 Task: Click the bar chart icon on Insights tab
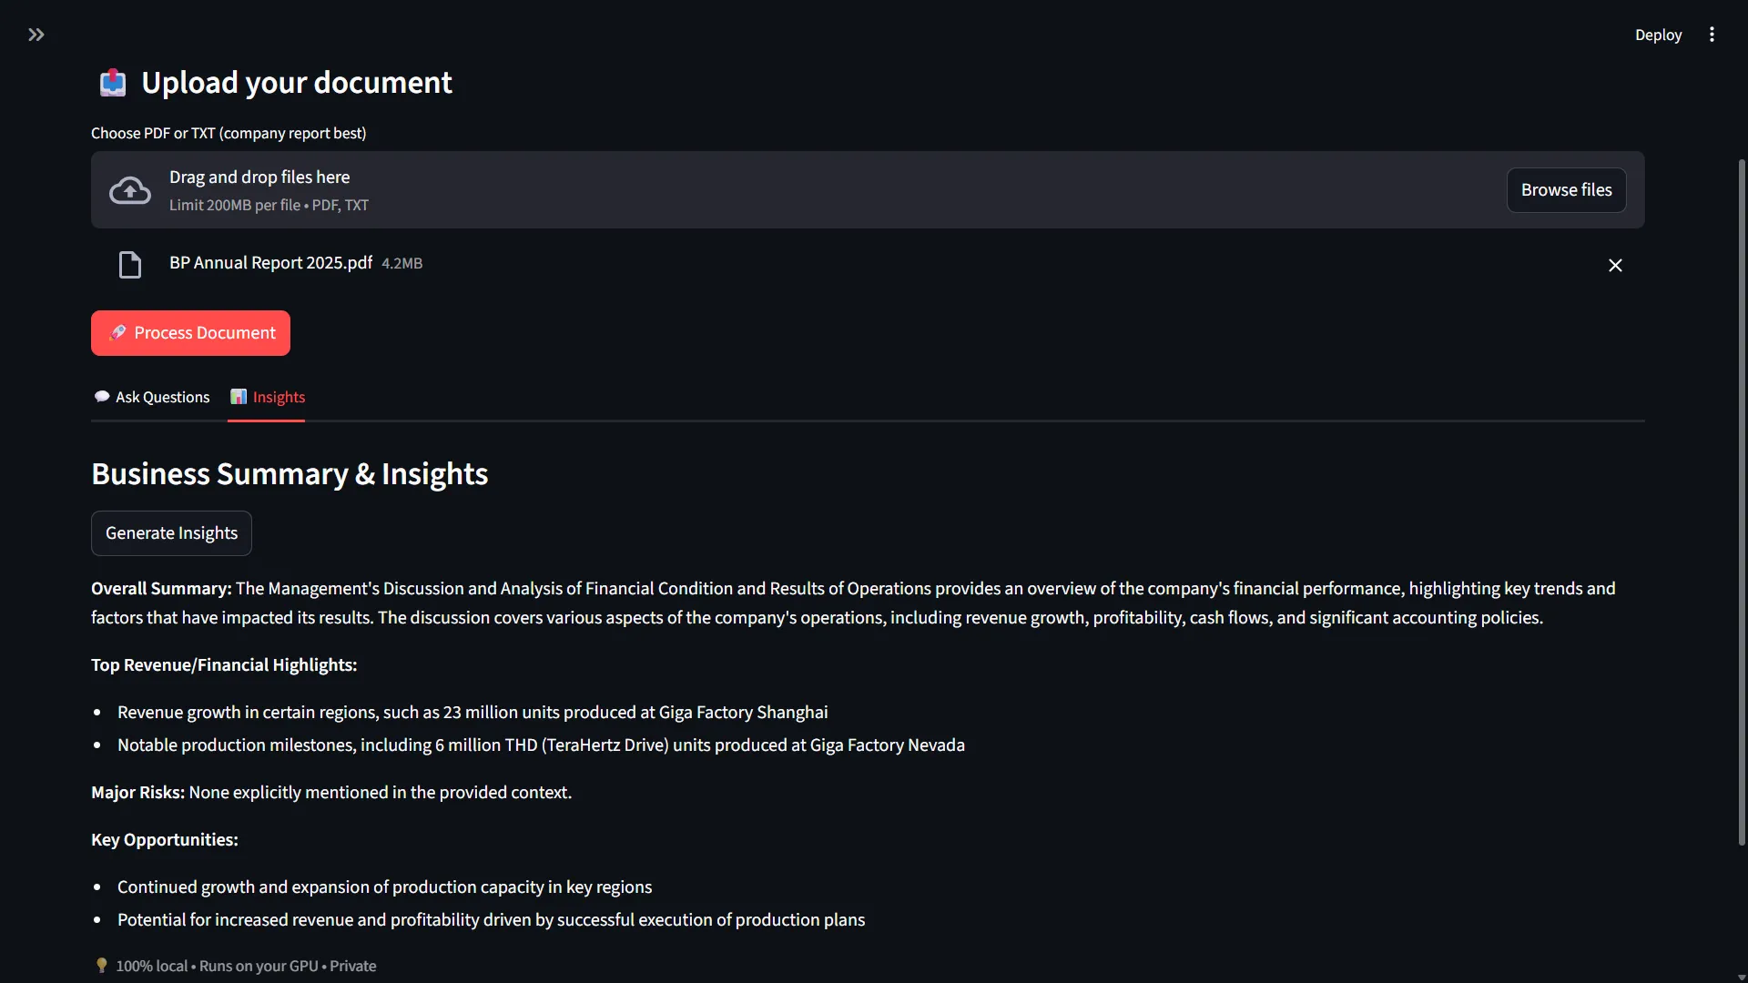pyautogui.click(x=239, y=397)
